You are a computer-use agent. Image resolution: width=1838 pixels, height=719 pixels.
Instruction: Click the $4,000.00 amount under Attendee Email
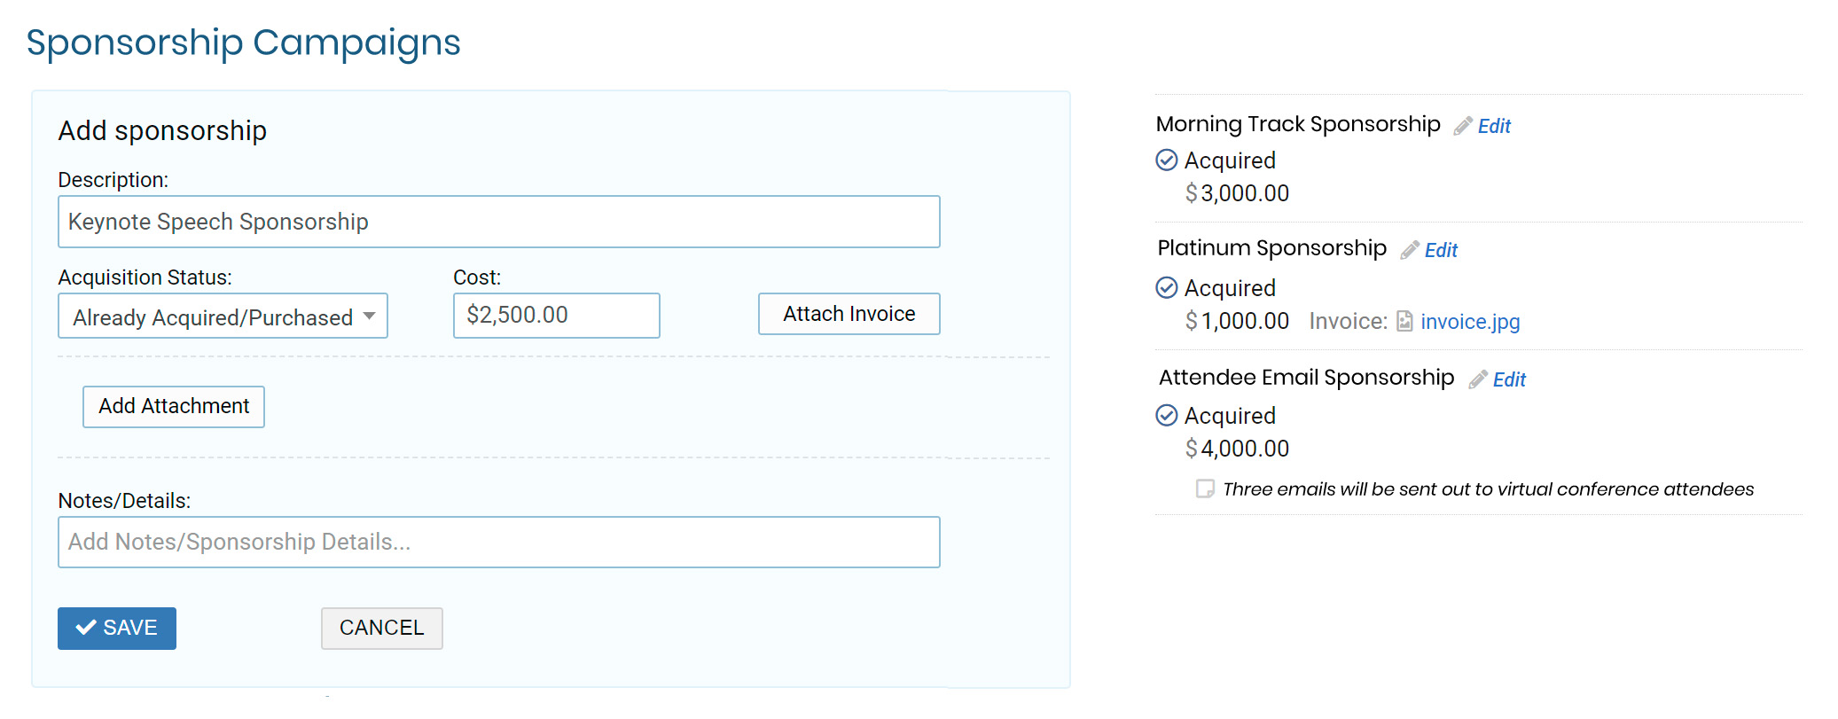coord(1237,449)
